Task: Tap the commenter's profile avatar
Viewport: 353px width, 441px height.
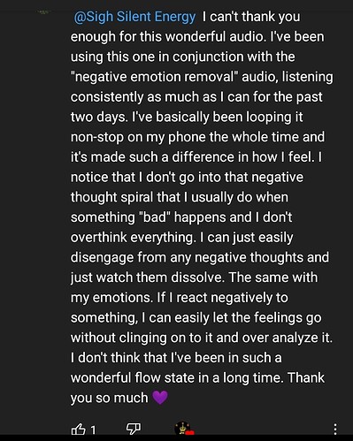Action: 43,12
